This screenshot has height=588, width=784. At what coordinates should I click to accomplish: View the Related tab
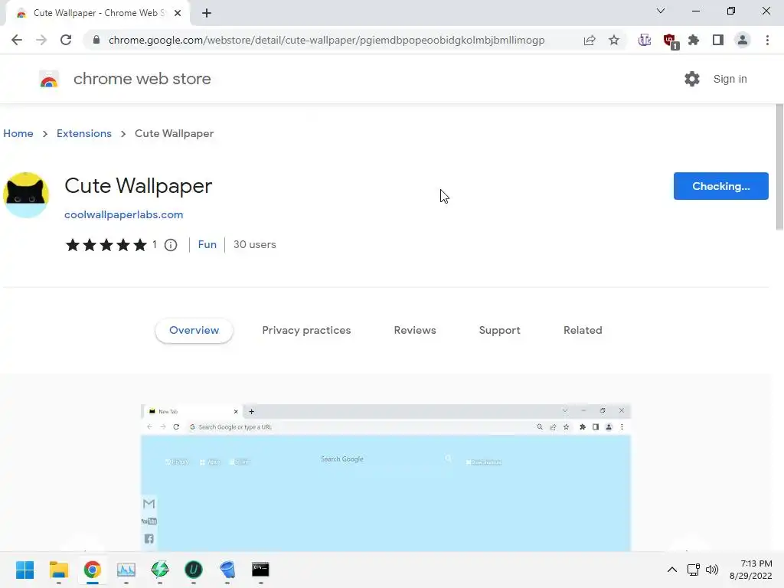583,331
